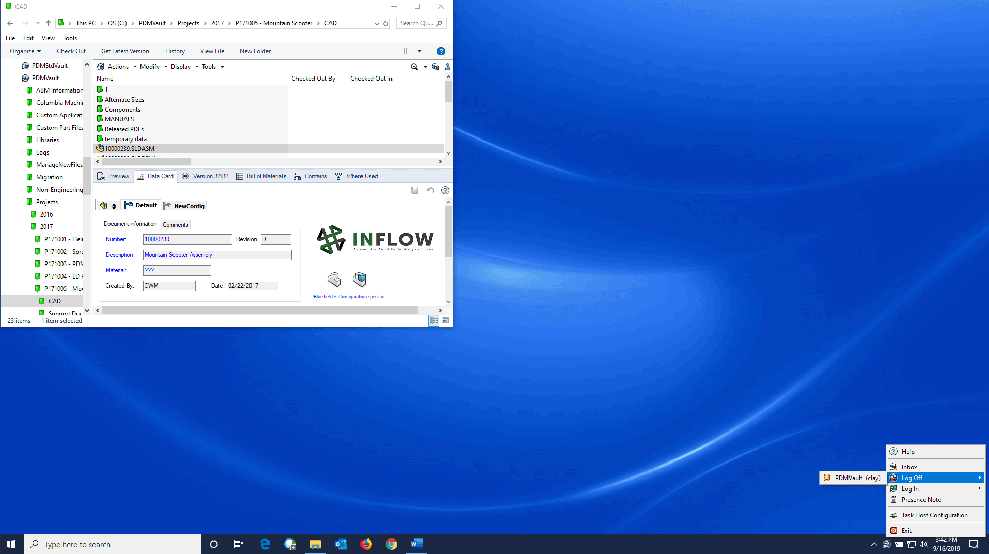This screenshot has height=554, width=989.
Task: Open the search options dropdown arrow
Action: [x=425, y=67]
